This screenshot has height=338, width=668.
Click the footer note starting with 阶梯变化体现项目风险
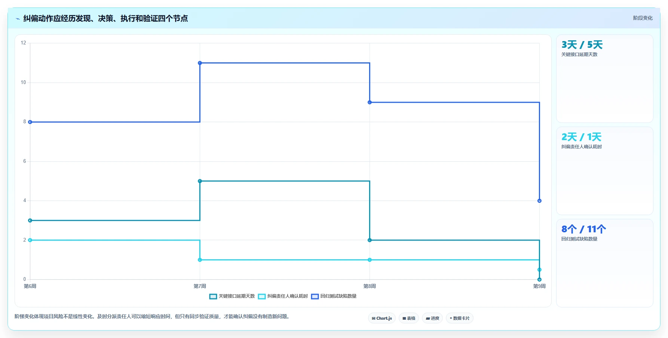click(153, 317)
